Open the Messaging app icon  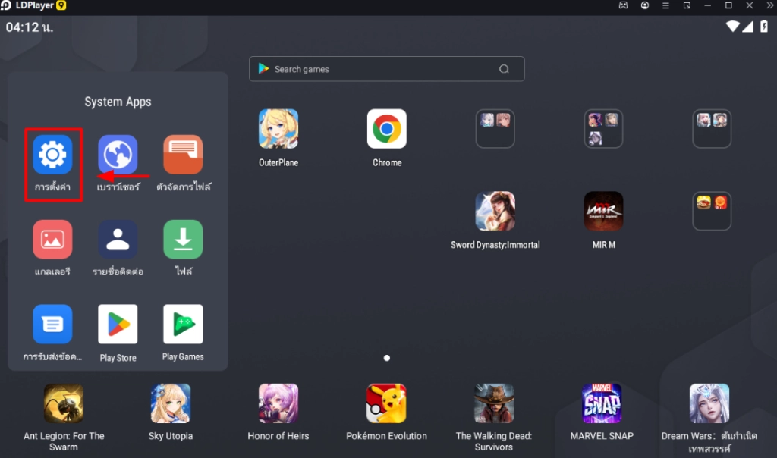click(52, 325)
